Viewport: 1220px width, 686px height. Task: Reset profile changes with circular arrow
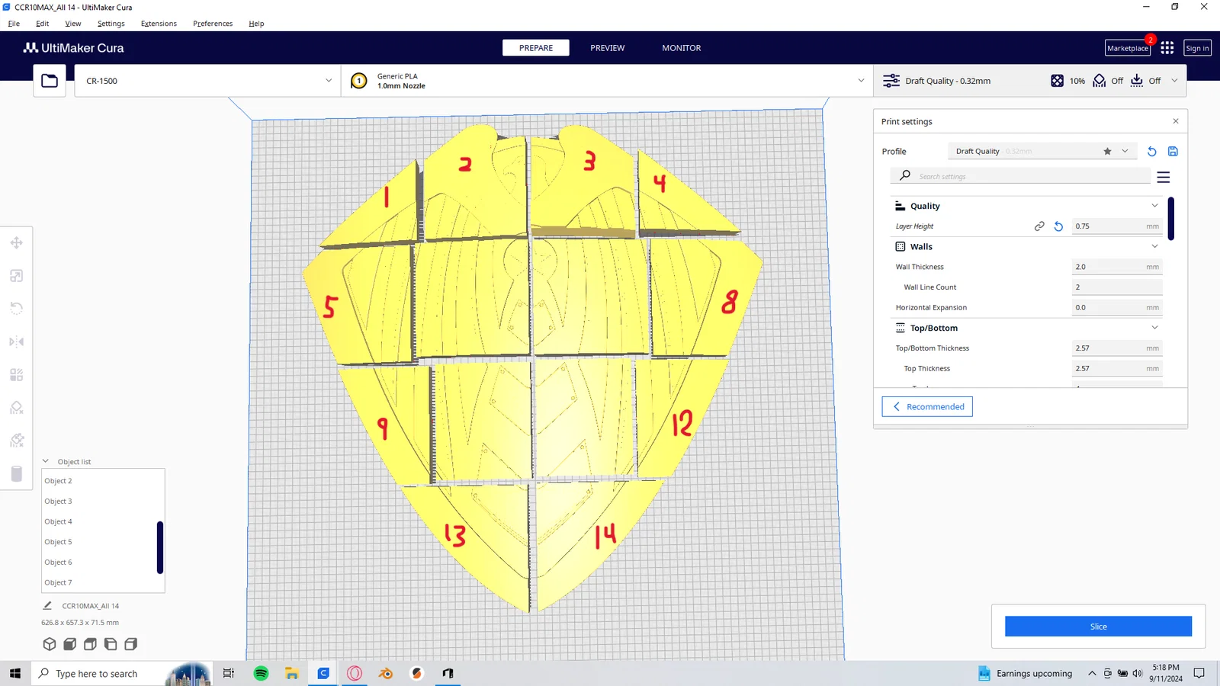[x=1152, y=152]
